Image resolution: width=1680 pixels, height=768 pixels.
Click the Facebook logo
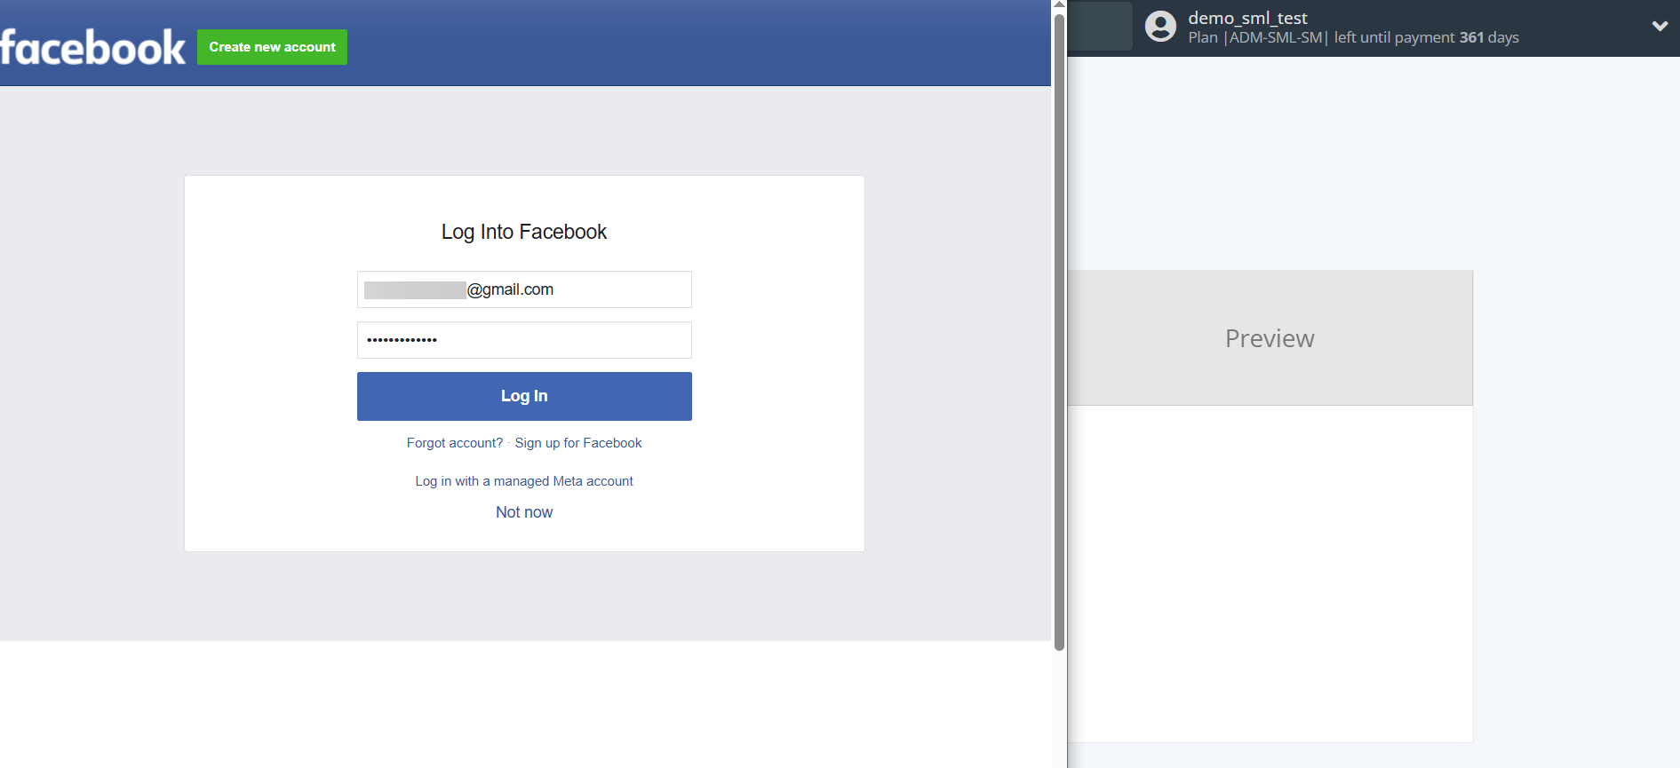(x=92, y=47)
